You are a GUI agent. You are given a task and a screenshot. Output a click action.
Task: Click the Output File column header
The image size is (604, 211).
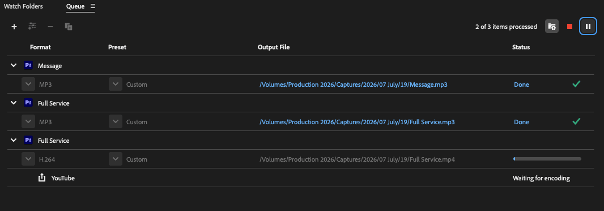274,47
